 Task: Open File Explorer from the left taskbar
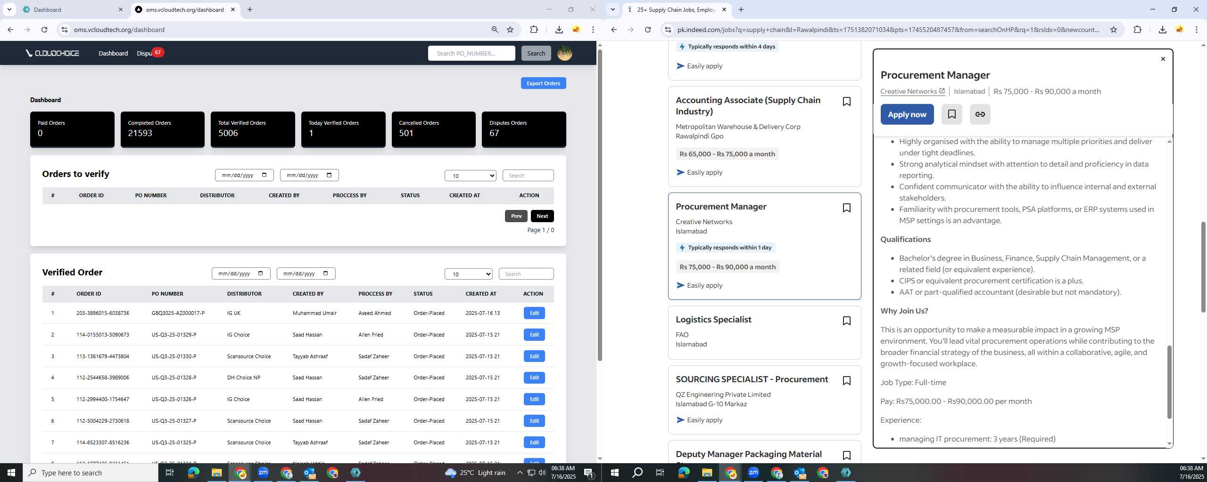point(216,473)
